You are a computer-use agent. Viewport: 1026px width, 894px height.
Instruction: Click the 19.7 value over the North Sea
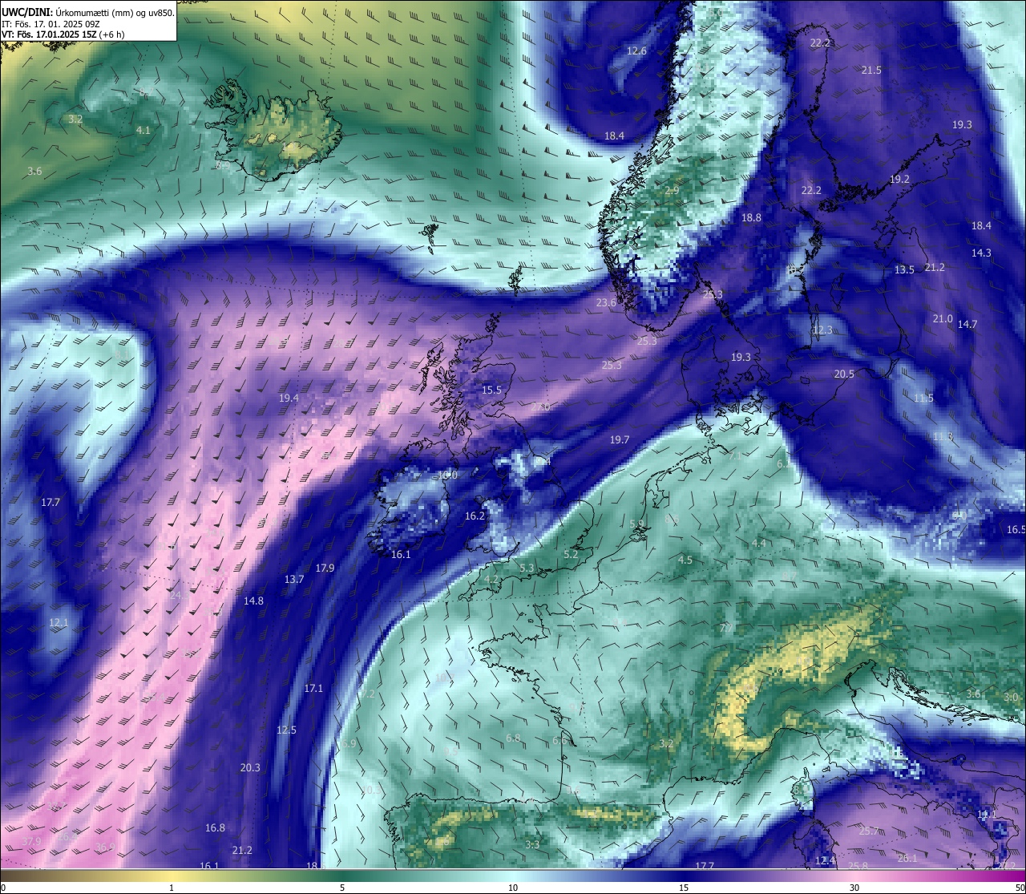pos(620,439)
